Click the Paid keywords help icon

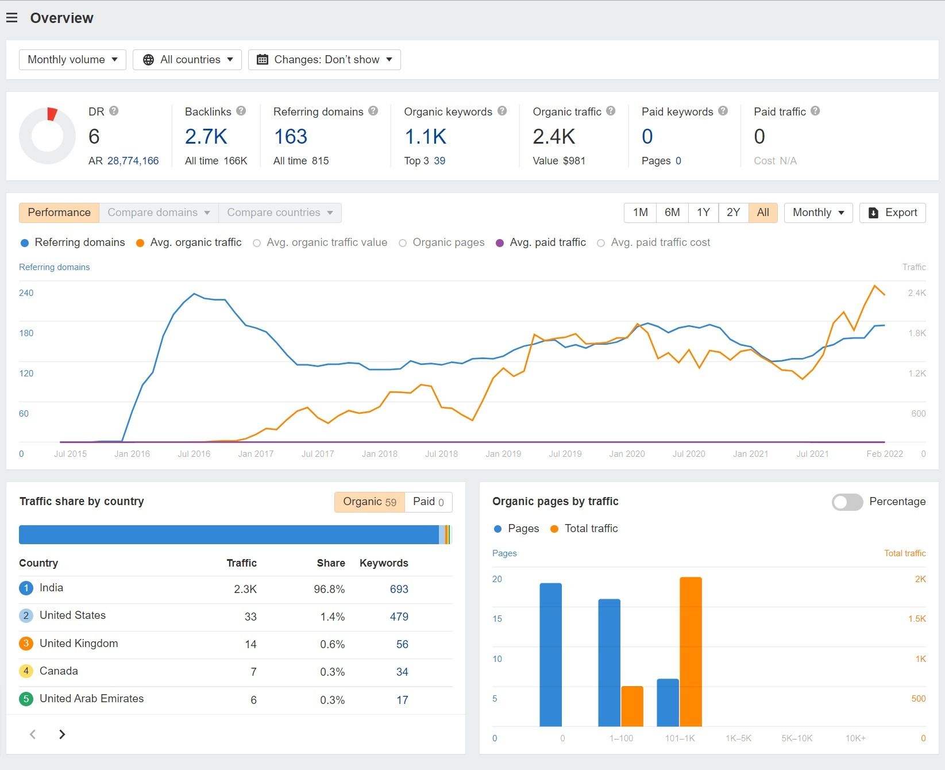click(723, 111)
